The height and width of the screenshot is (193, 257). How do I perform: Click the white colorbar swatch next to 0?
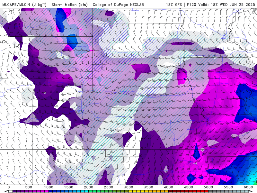(11, 191)
